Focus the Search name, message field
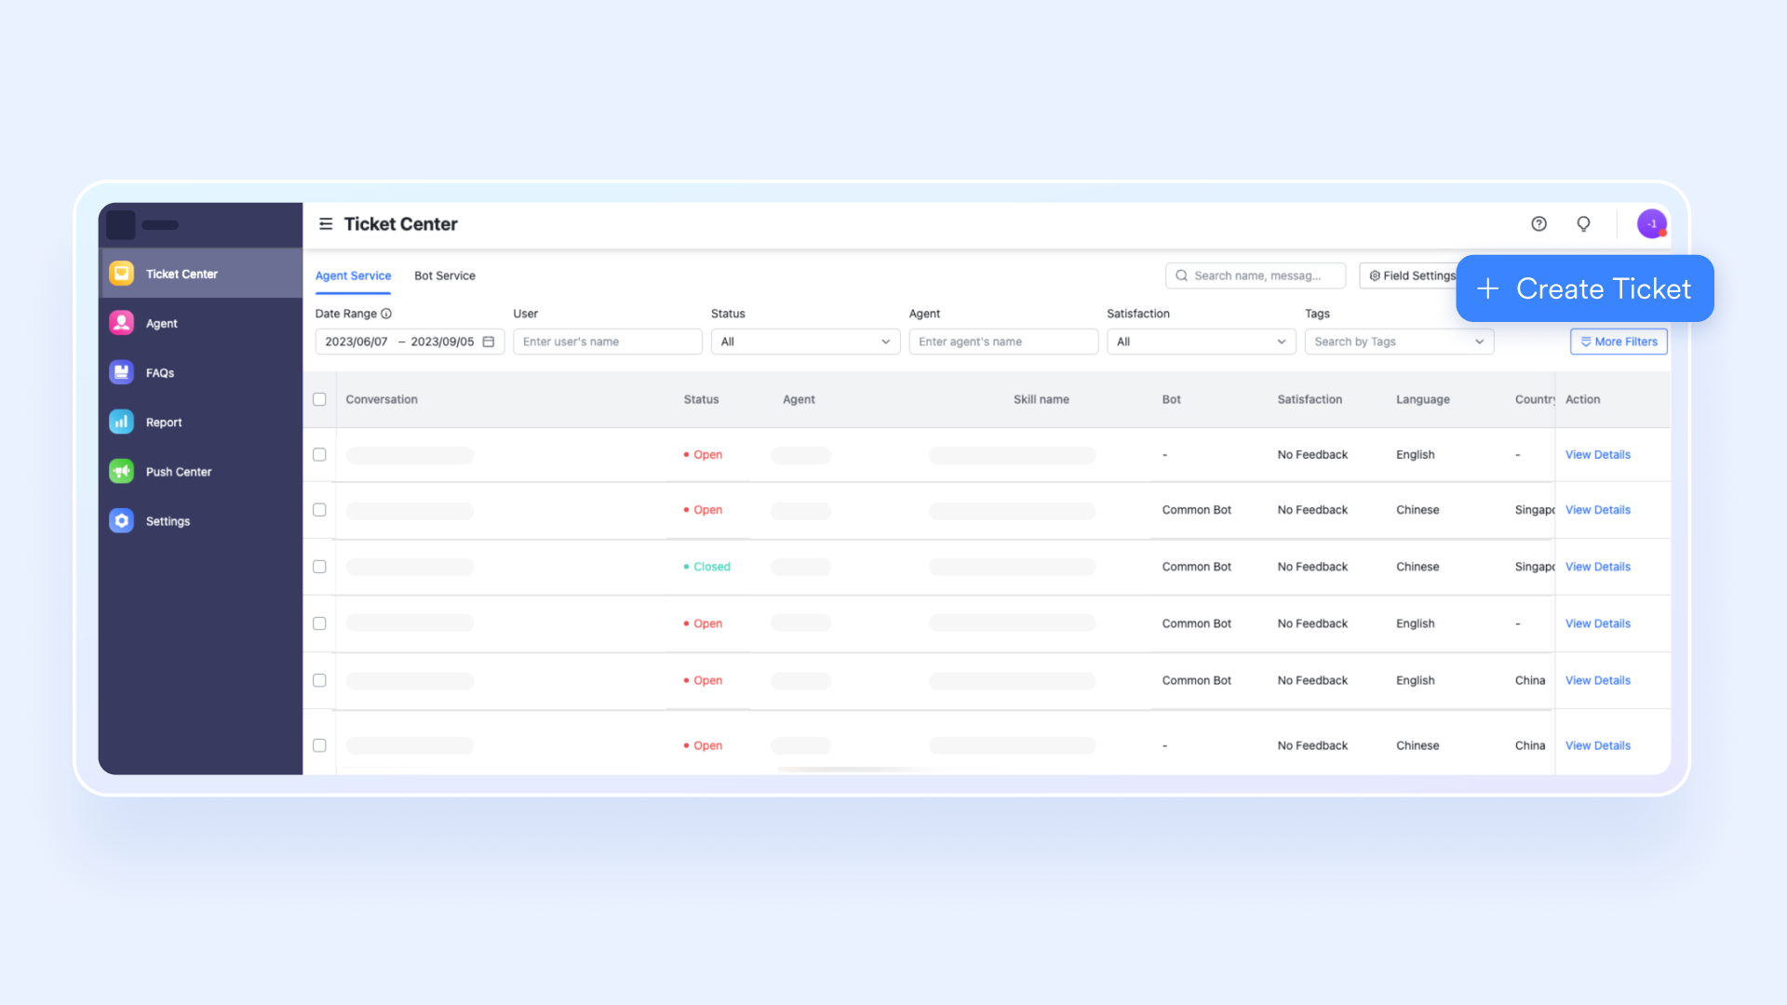Image resolution: width=1787 pixels, height=1005 pixels. coord(1256,275)
